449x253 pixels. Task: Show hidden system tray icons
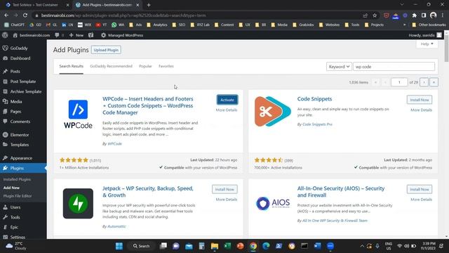[x=362, y=246]
